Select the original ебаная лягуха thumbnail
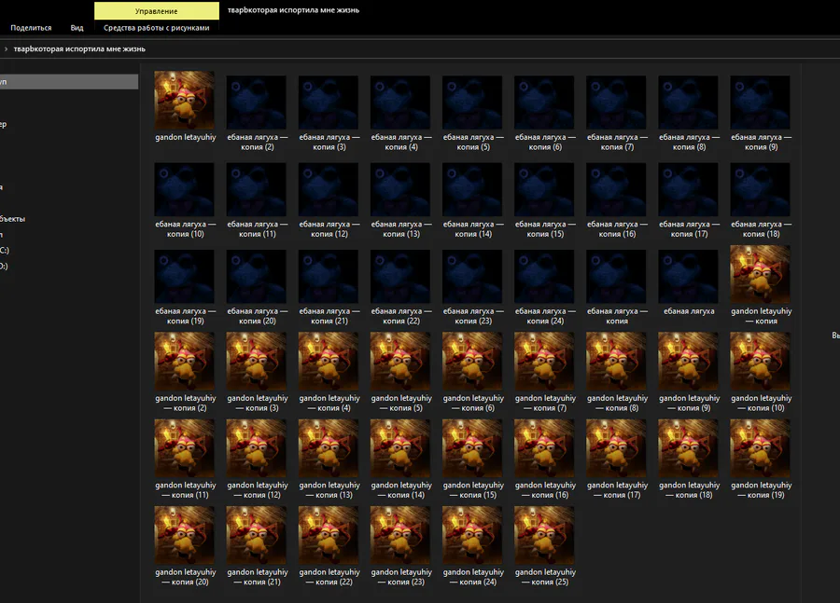 (689, 277)
